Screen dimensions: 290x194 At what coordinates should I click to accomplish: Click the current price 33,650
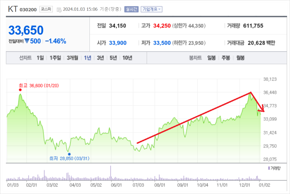click(26, 30)
